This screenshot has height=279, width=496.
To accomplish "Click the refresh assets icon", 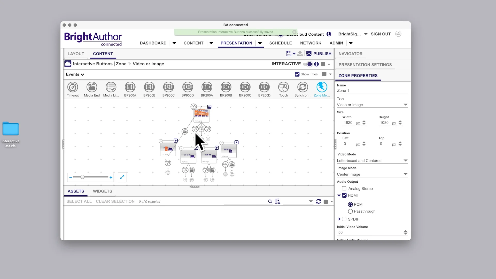I will tap(319, 202).
